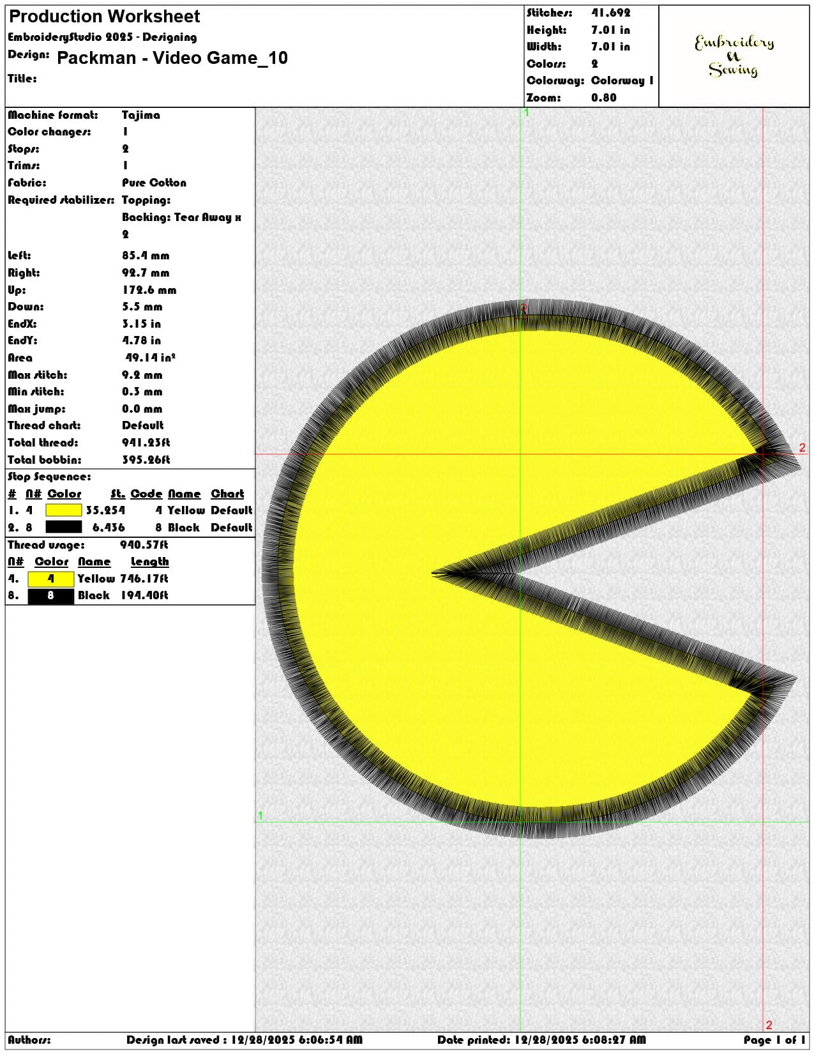Click the green marker 1 at the left edge

260,816
